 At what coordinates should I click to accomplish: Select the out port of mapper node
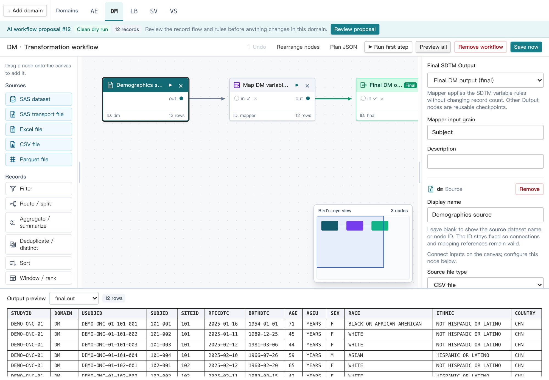308,98
